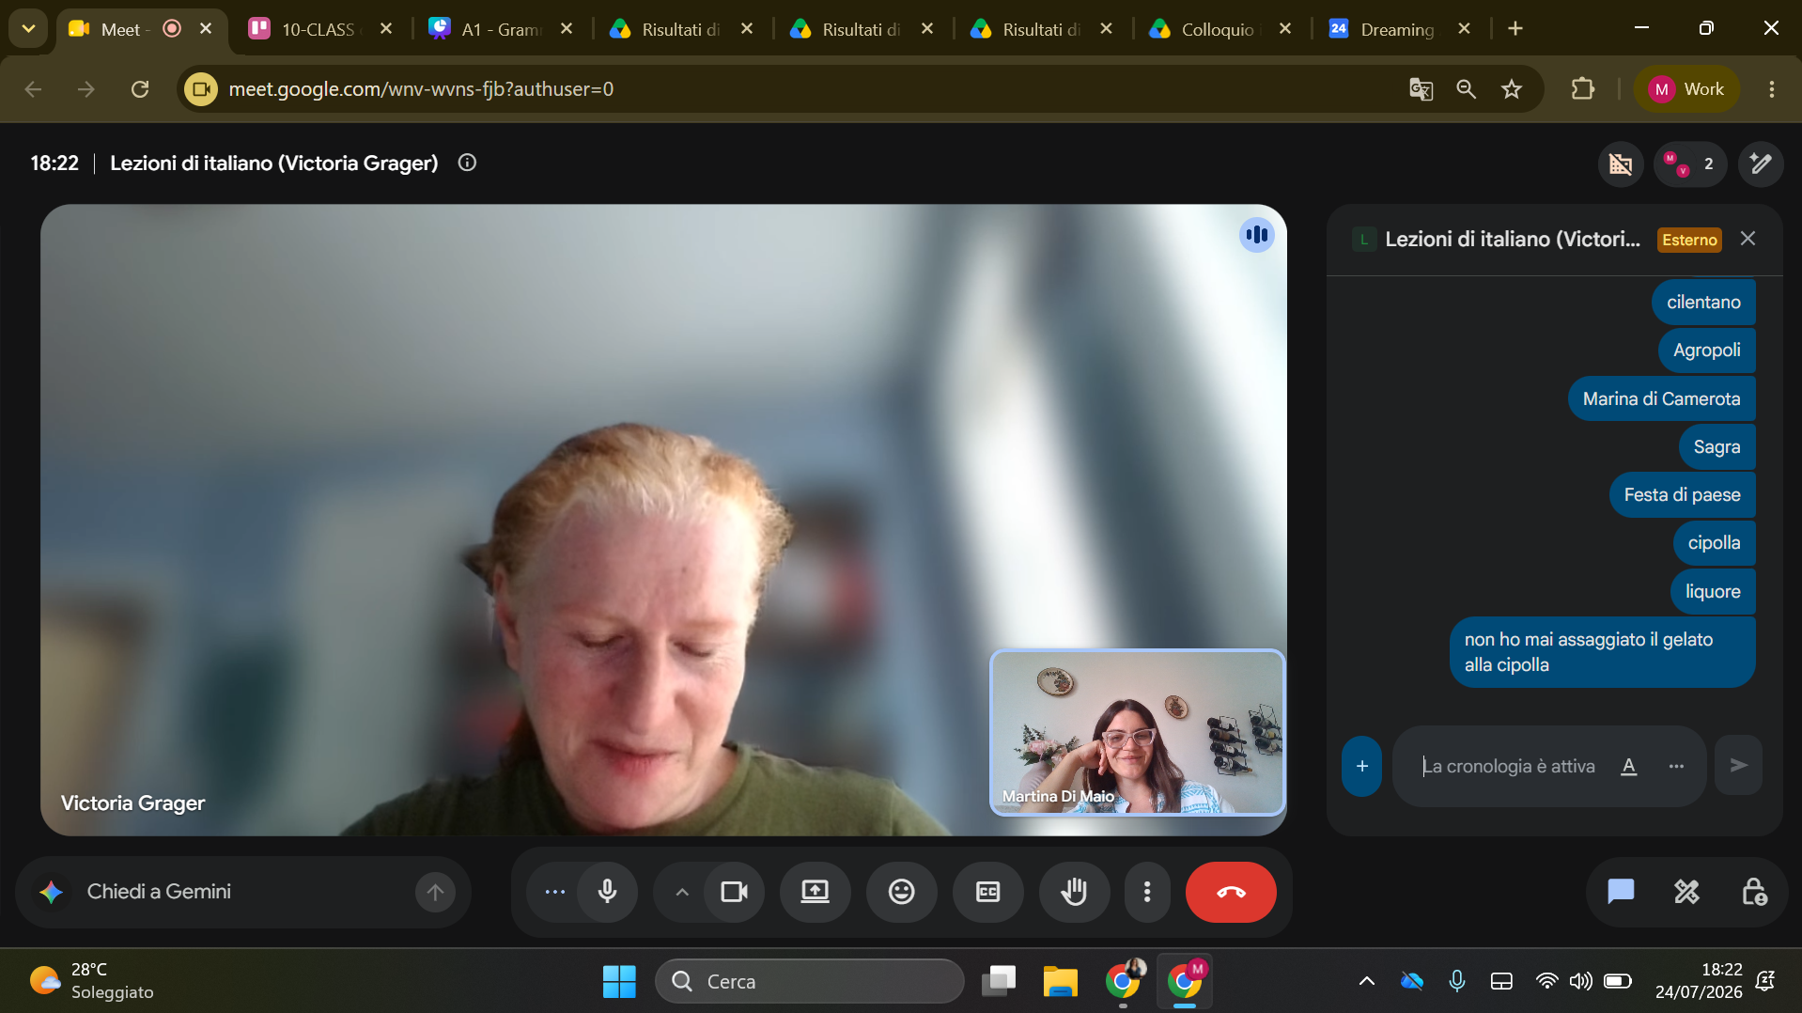Raise your hand
Screen dimensions: 1802x1013
click(x=1074, y=892)
